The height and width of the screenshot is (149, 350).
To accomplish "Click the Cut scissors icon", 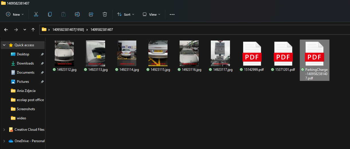I will click(36, 14).
